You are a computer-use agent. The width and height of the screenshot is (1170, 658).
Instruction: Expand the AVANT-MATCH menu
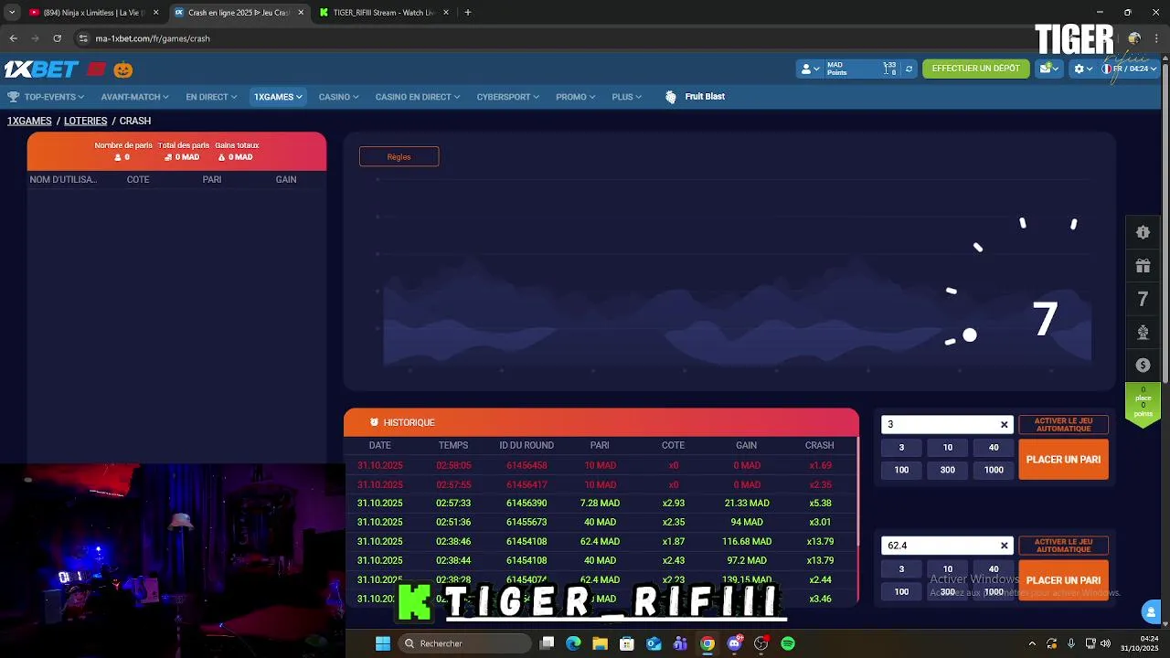134,97
